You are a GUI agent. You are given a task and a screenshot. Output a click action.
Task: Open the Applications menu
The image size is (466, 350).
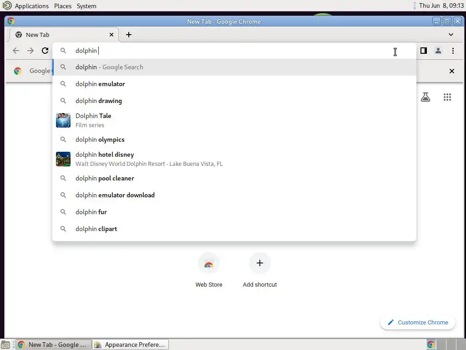[x=32, y=6]
